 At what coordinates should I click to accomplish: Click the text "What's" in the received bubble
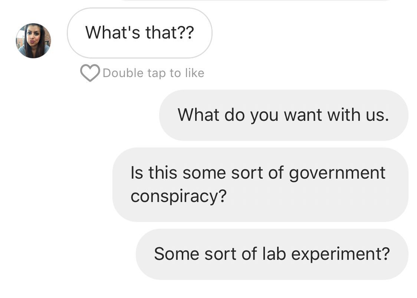112,32
